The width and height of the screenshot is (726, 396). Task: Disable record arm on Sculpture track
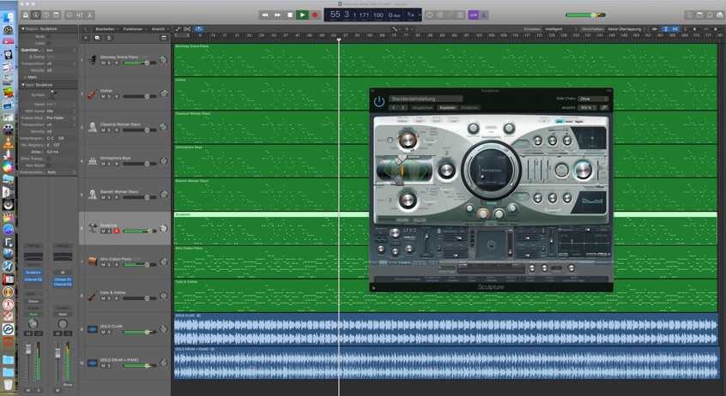[x=117, y=231]
